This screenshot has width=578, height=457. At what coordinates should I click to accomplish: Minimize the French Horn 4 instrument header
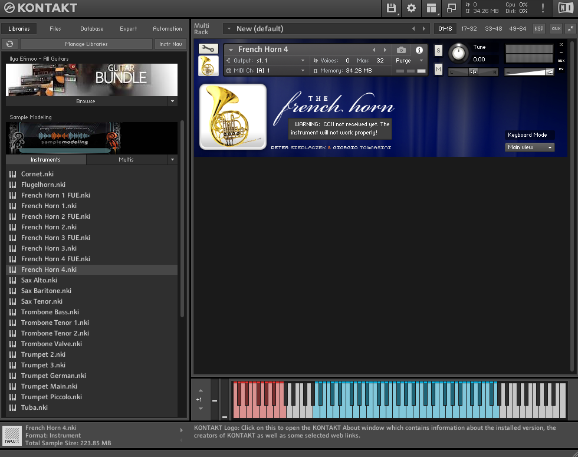561,52
